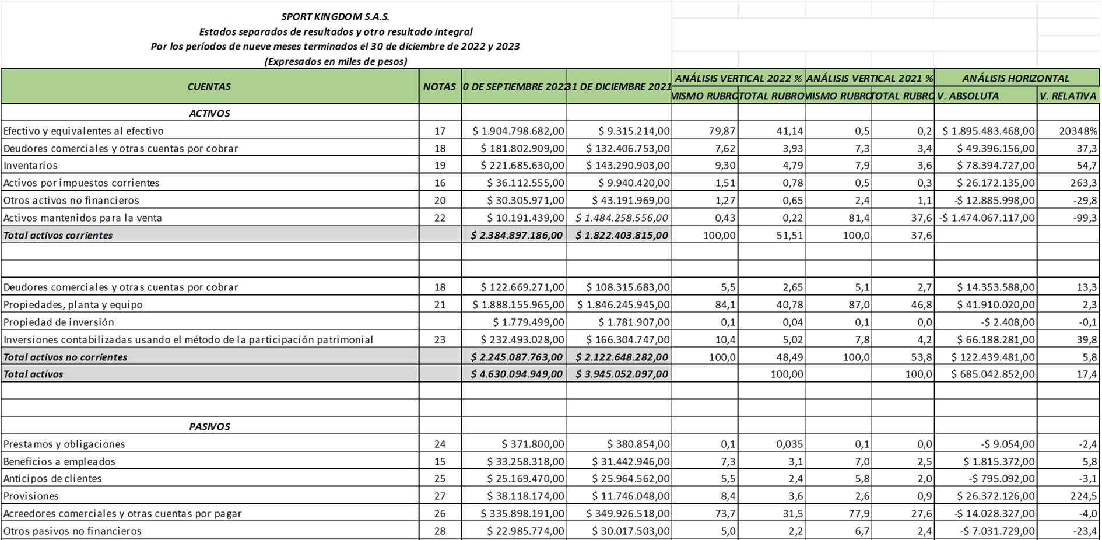Click the Inventarios amount "$ 221.685.630,00"
This screenshot has width=1102, height=540.
pos(522,166)
